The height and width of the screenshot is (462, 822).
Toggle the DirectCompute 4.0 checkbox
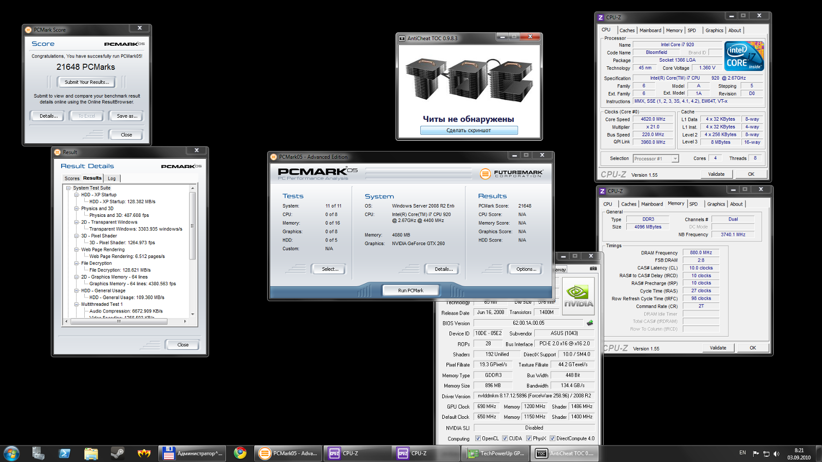(x=552, y=438)
